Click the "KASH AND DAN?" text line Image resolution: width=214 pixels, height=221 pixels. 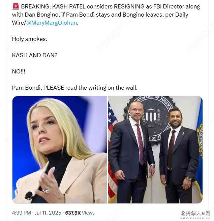coord(35,55)
